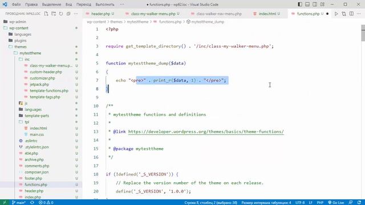The image size is (365, 205).
Task: Change UTF-8 encoding in status bar
Action: tap(300, 203)
